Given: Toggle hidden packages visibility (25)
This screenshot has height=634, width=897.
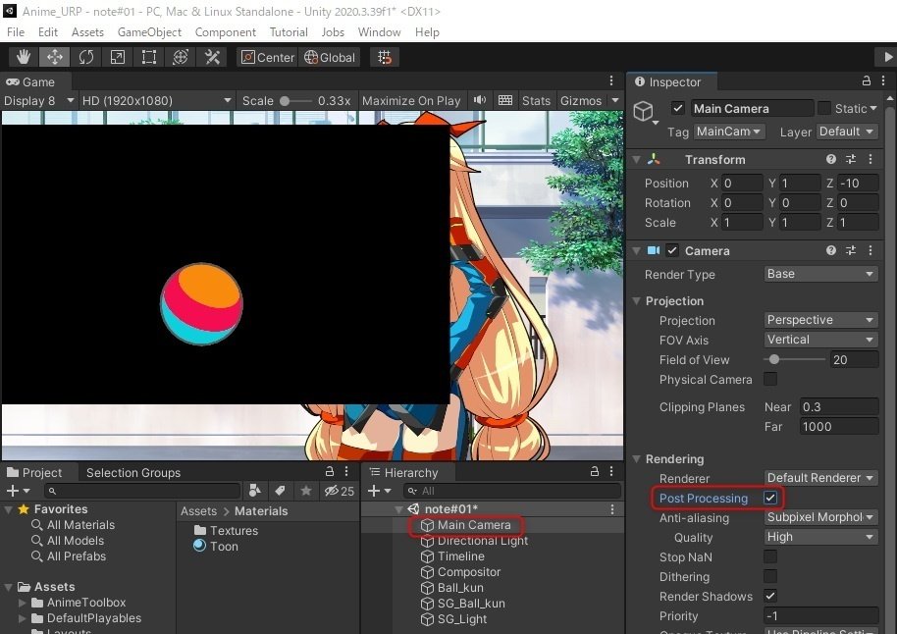Looking at the screenshot, I should tap(340, 491).
